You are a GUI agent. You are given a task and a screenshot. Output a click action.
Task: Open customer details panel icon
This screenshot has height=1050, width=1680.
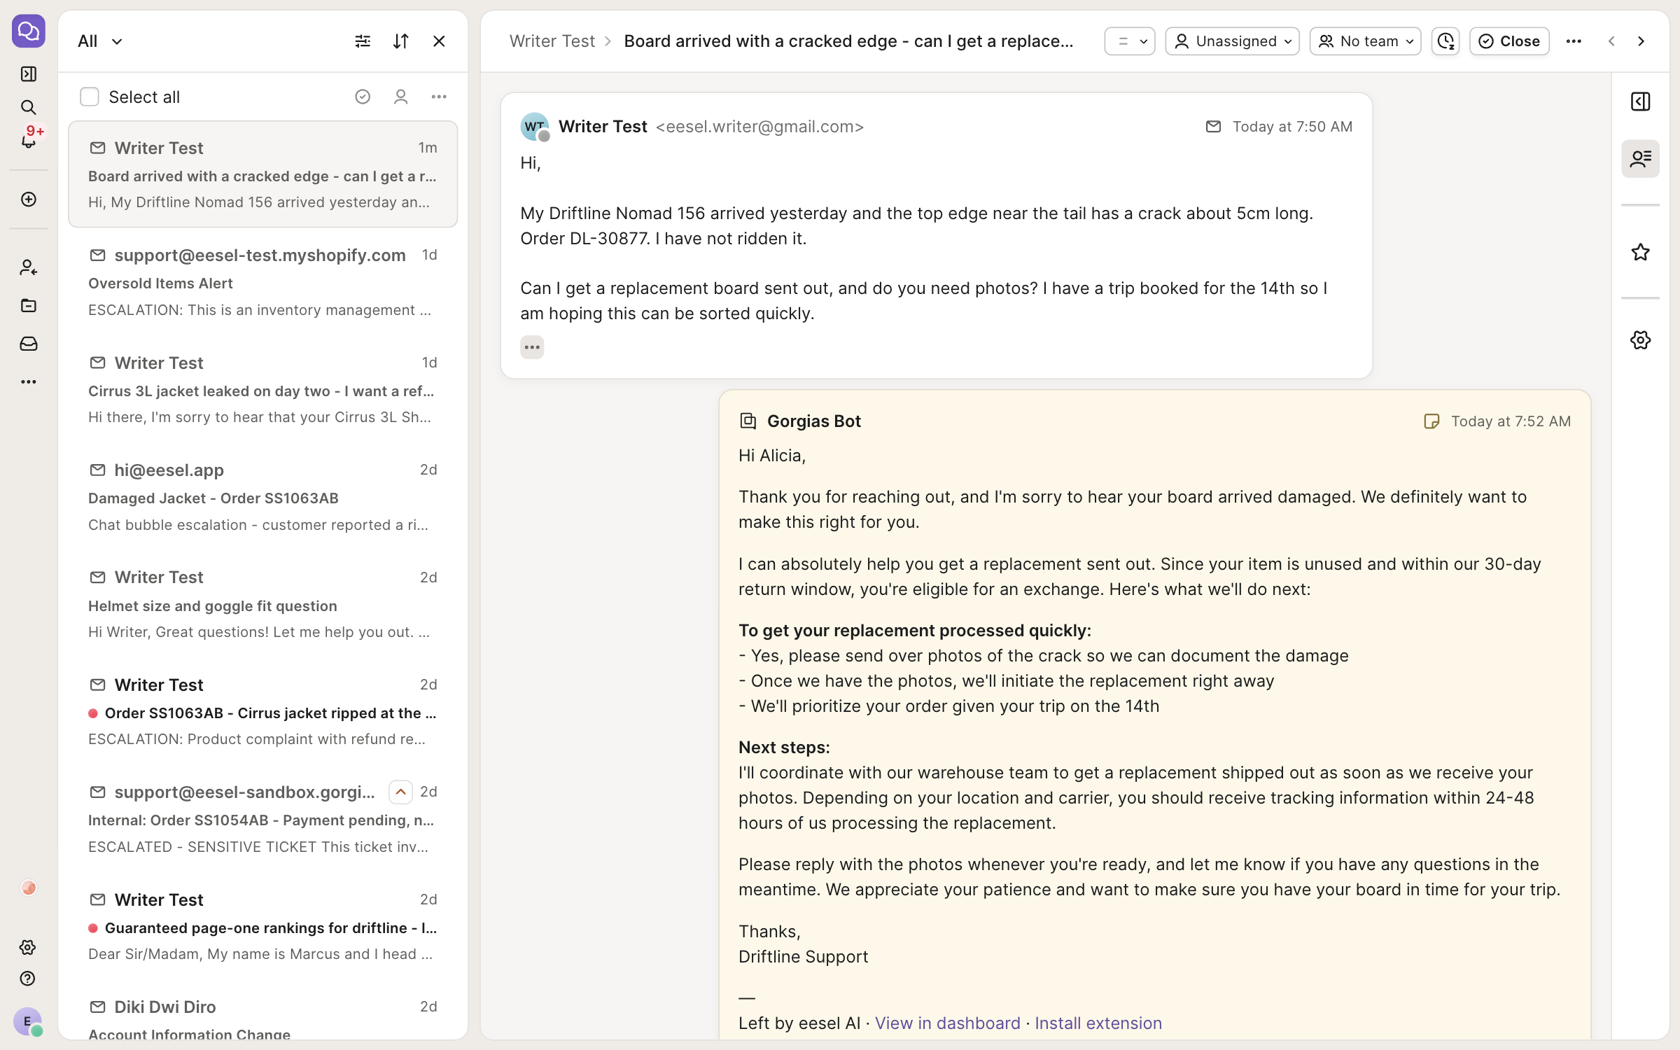[x=1640, y=159]
